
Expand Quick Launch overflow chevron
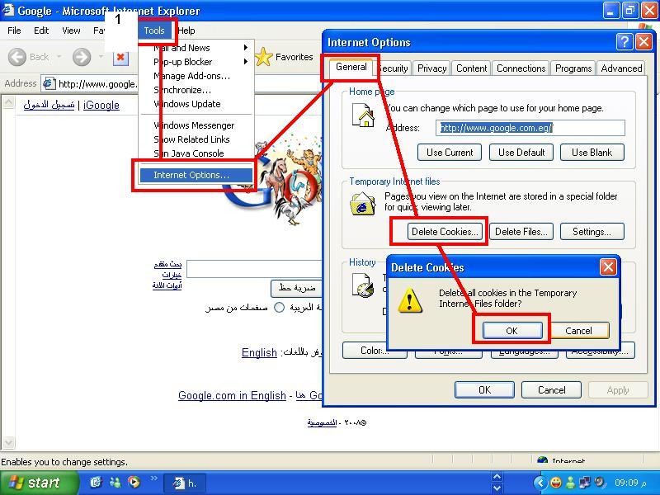pyautogui.click(x=153, y=478)
